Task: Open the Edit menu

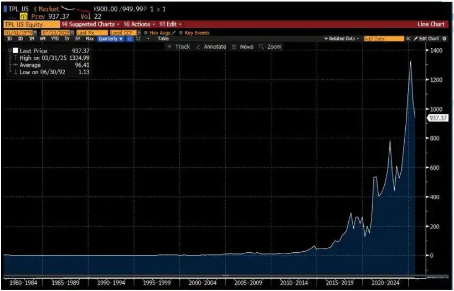Action: (x=171, y=24)
